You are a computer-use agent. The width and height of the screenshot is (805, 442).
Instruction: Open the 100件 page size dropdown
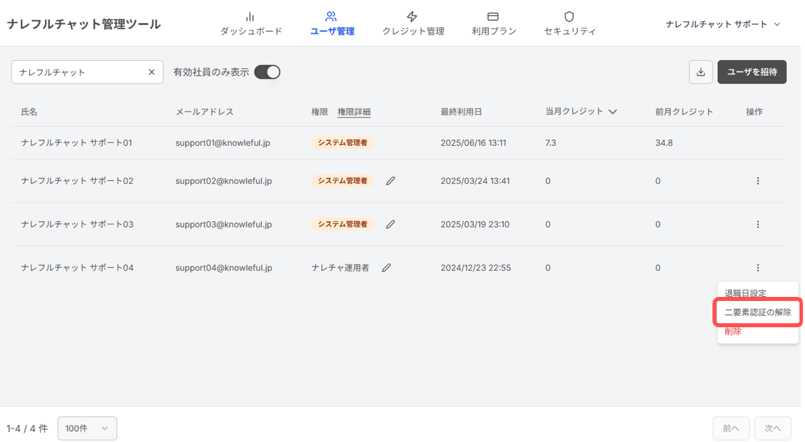tap(86, 428)
